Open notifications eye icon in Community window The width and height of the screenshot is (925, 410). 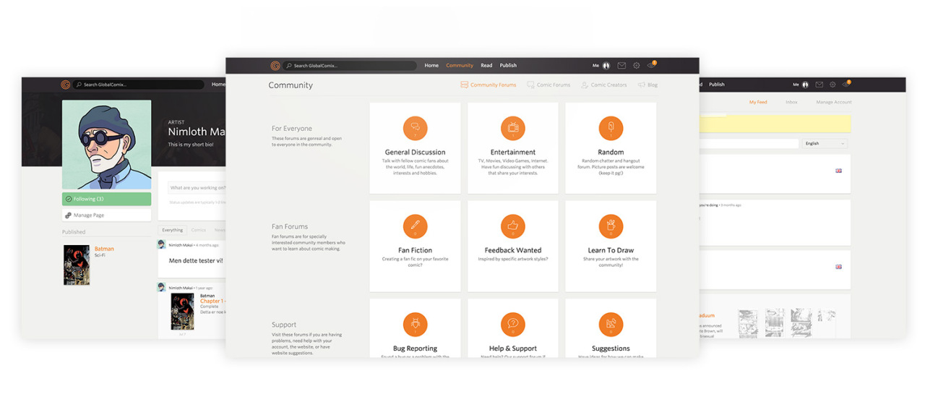click(x=651, y=65)
